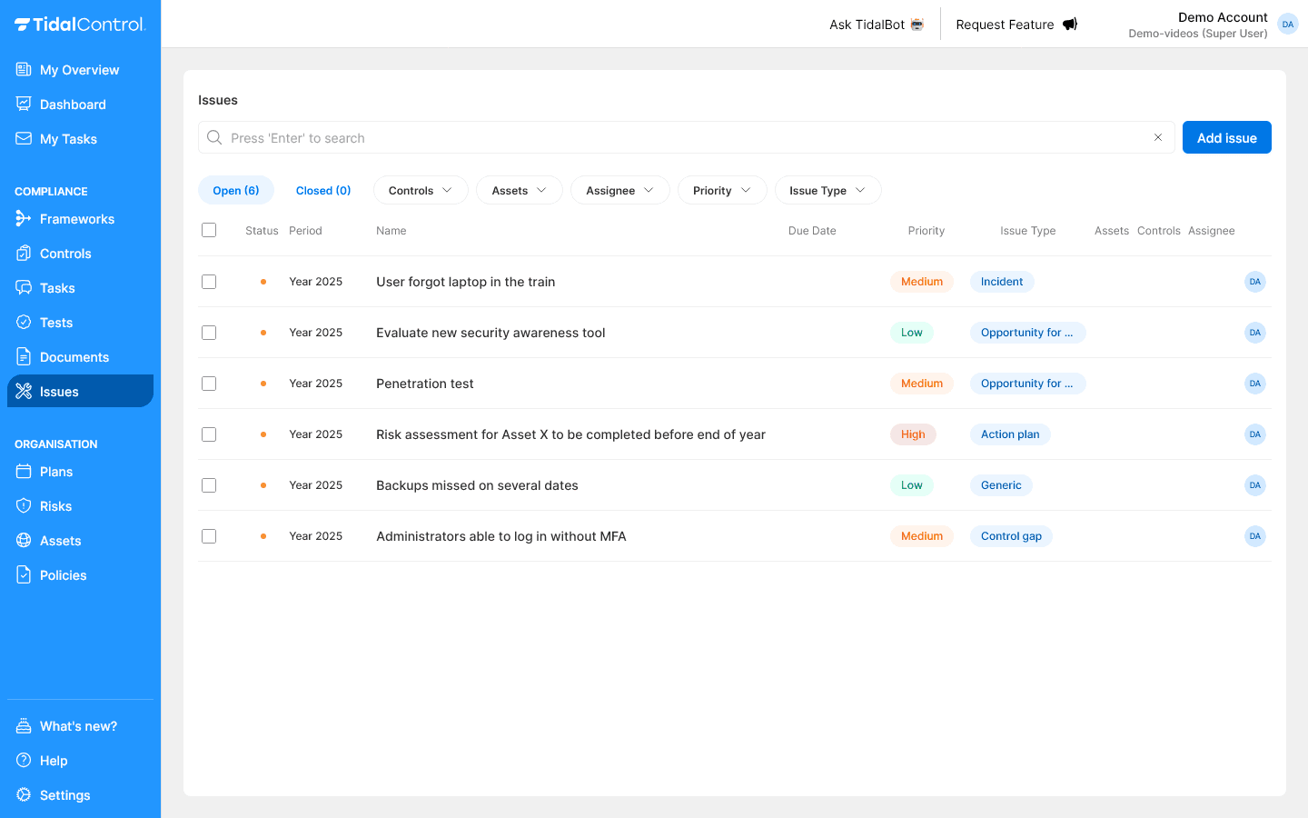Open the Issues section in the sidebar

[x=58, y=391]
